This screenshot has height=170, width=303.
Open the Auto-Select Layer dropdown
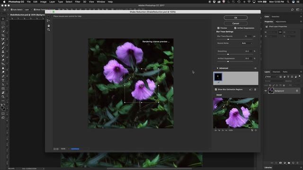coord(28,9)
